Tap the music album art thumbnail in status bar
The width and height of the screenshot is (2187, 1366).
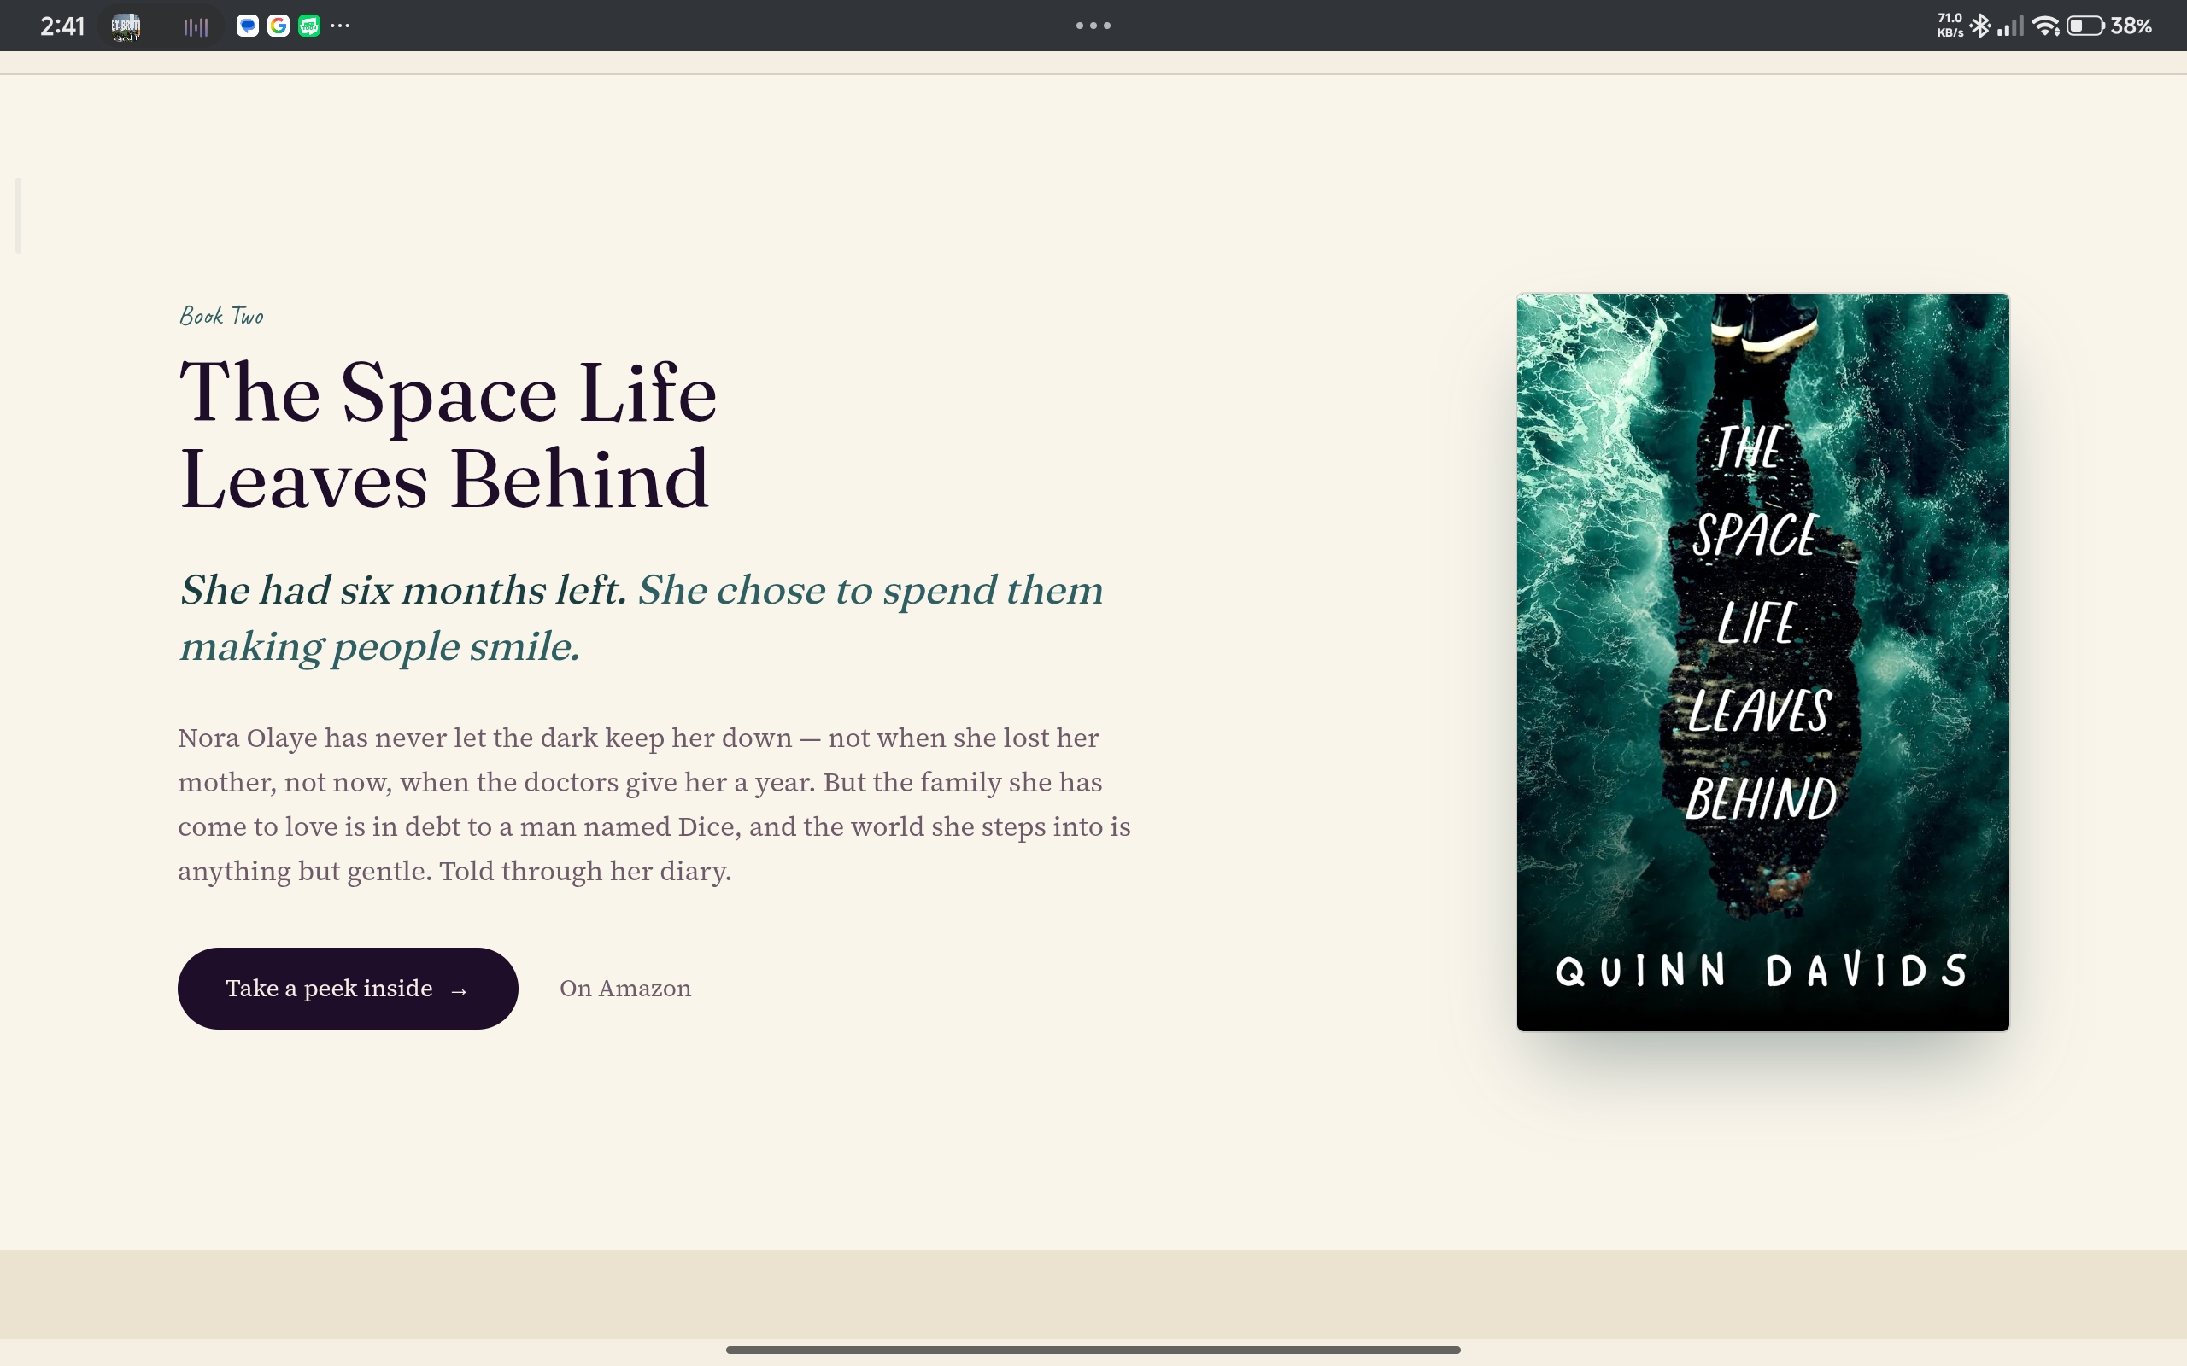coord(126,26)
